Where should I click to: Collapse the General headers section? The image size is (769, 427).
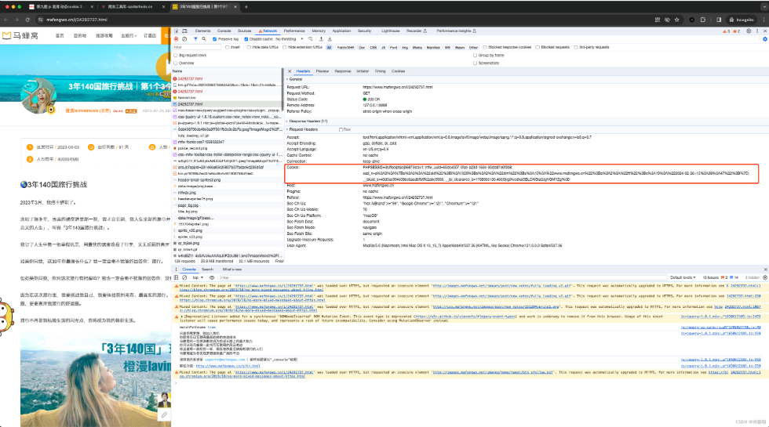pyautogui.click(x=296, y=79)
